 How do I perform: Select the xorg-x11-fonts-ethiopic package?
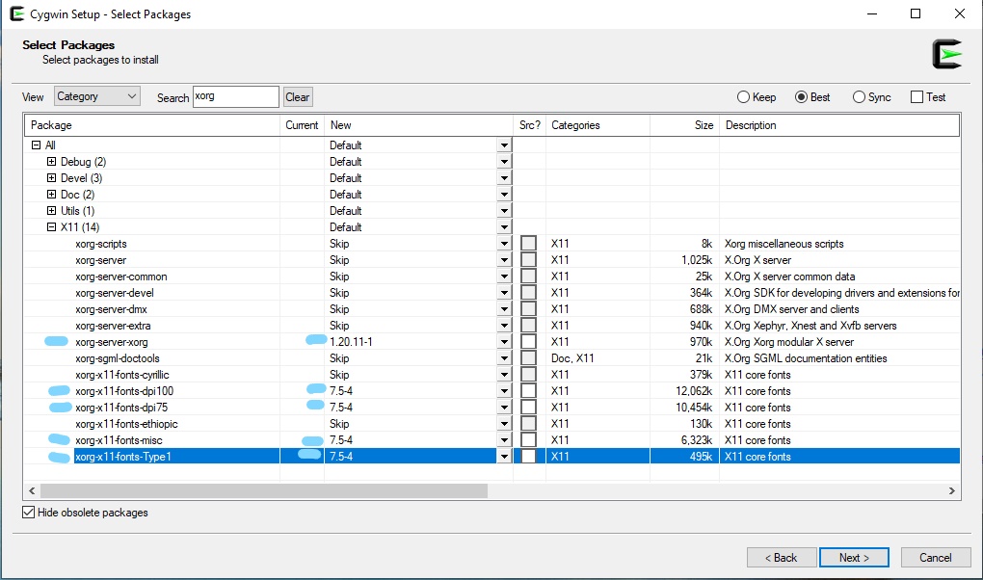click(x=492, y=424)
